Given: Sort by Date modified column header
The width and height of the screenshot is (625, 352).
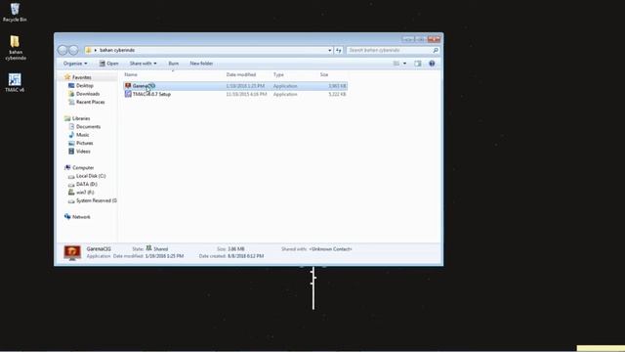Looking at the screenshot, I should 241,74.
